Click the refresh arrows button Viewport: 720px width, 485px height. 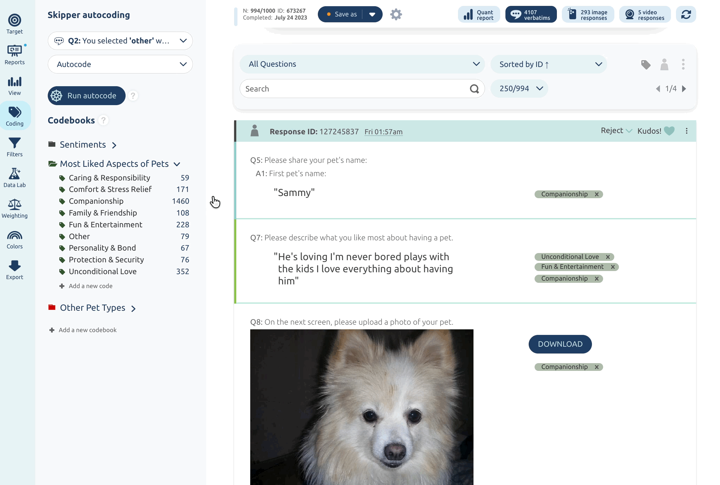(686, 14)
